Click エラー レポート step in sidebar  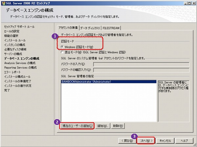point(12,72)
